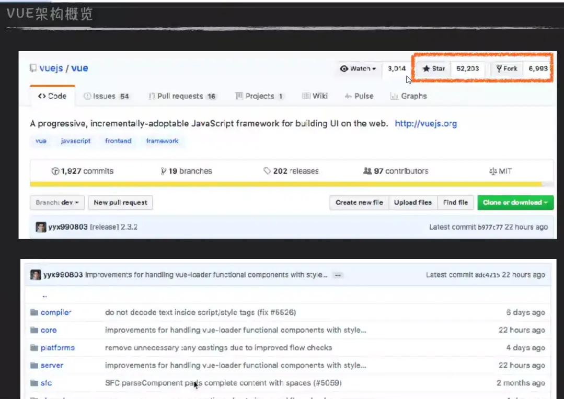
Task: Select the vue topic tag
Action: click(41, 141)
